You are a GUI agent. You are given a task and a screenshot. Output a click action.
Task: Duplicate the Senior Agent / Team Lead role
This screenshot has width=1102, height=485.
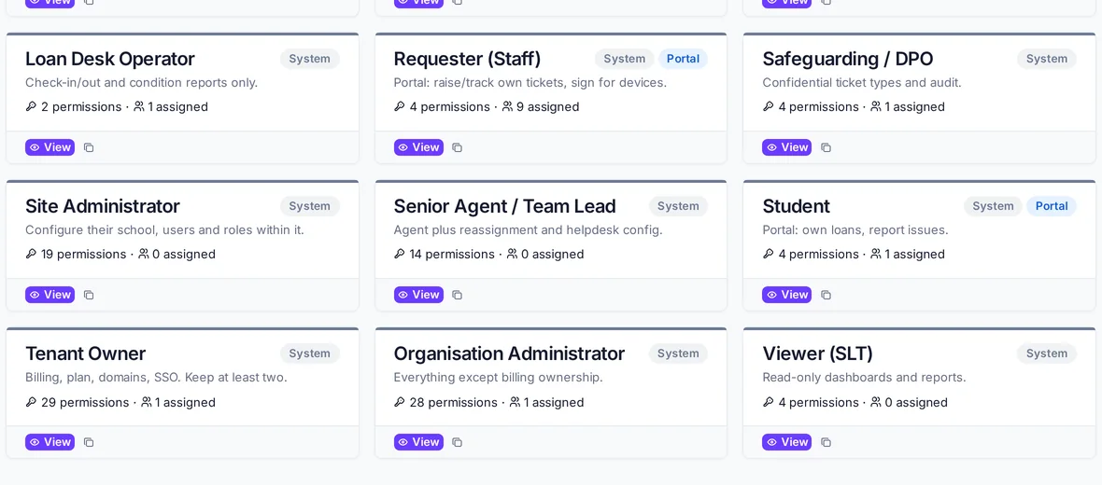[457, 295]
